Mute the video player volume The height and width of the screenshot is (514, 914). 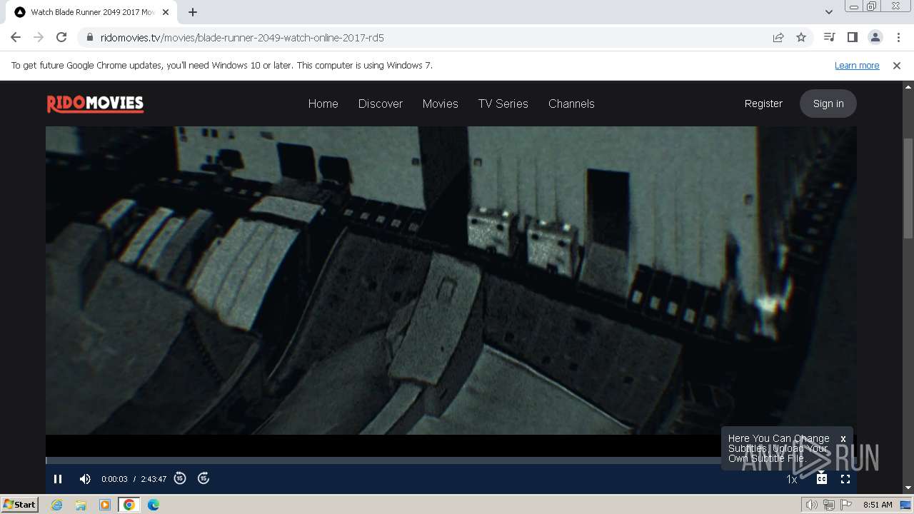click(85, 479)
